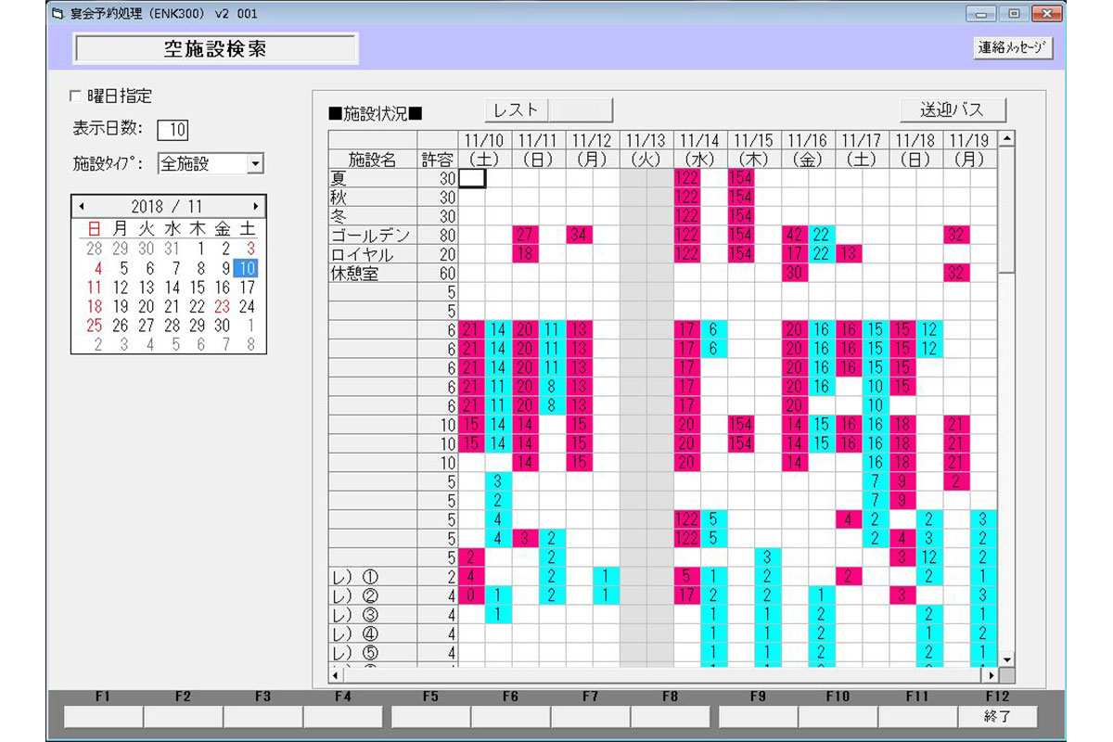Click the レスト button
Viewport: 1113px width, 742px height.
(516, 109)
